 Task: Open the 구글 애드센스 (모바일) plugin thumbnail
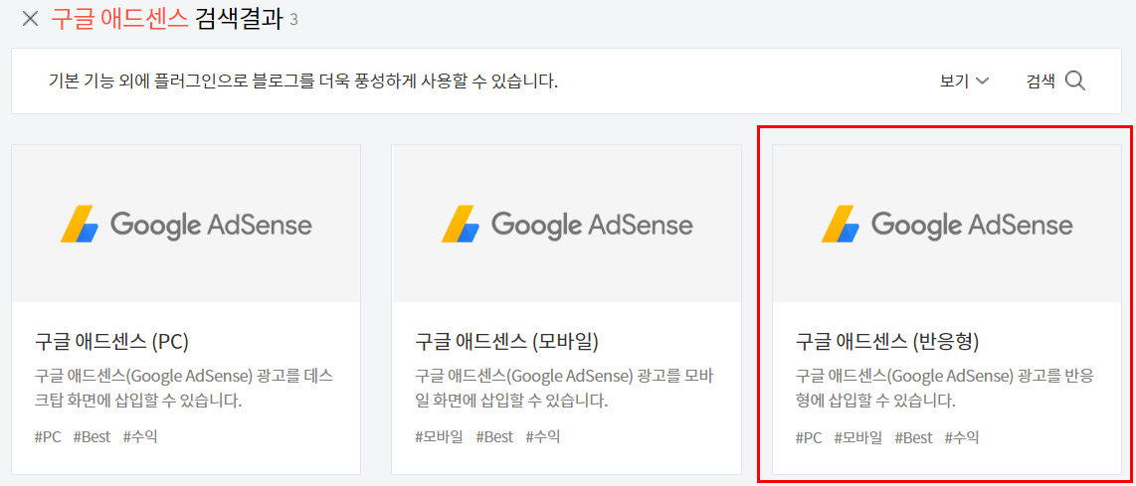567,224
